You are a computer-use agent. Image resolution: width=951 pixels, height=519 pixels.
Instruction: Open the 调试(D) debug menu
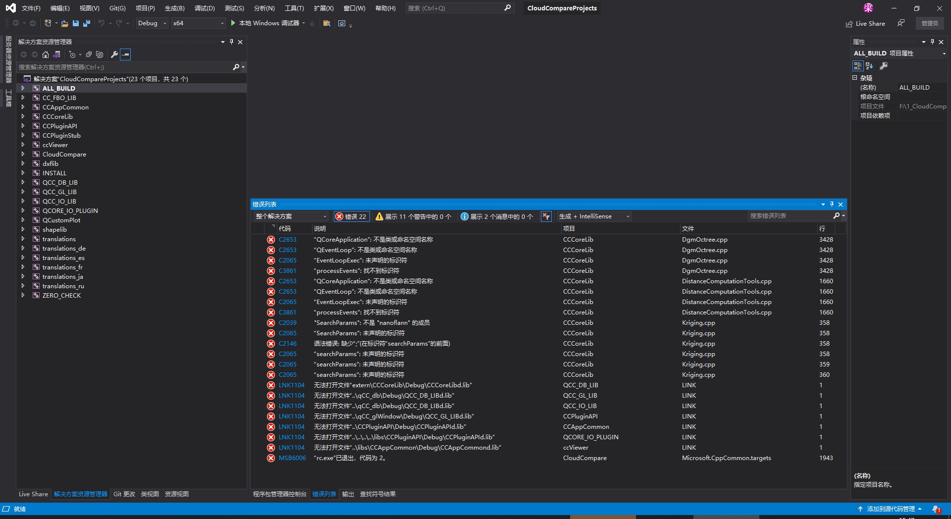tap(205, 8)
